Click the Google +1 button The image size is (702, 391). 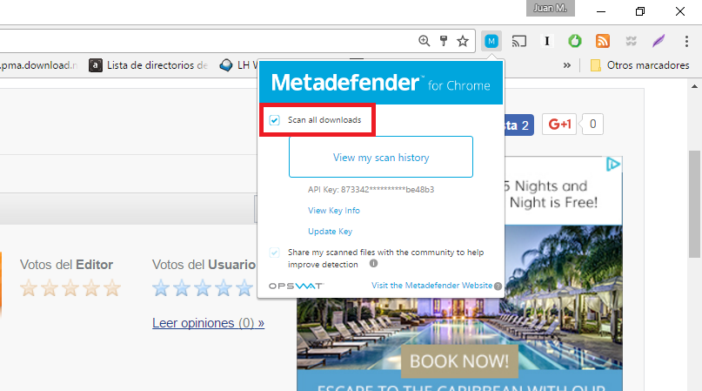coord(559,125)
